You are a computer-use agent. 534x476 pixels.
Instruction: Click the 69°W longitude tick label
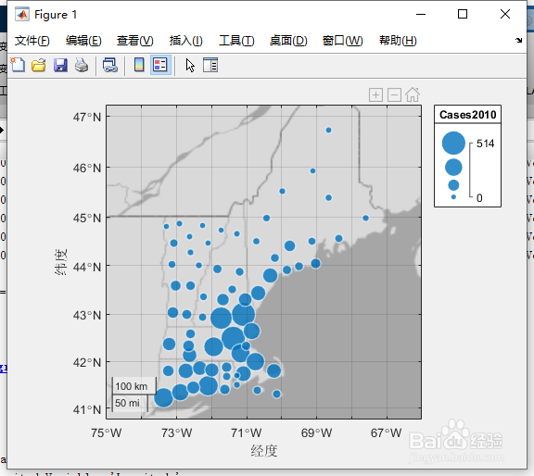point(316,433)
